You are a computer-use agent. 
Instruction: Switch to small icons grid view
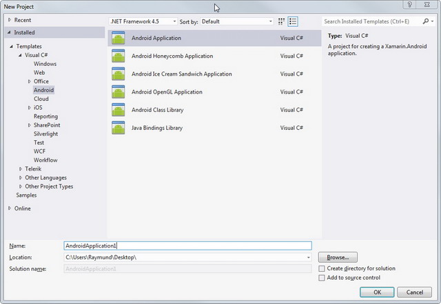point(281,21)
